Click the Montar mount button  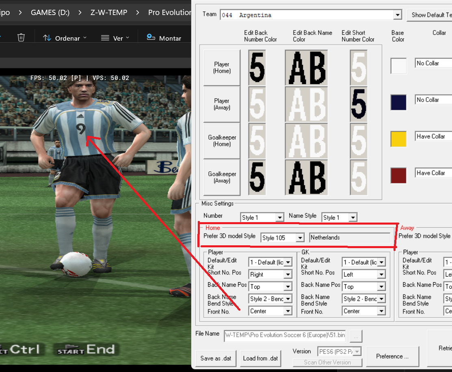pyautogui.click(x=164, y=38)
